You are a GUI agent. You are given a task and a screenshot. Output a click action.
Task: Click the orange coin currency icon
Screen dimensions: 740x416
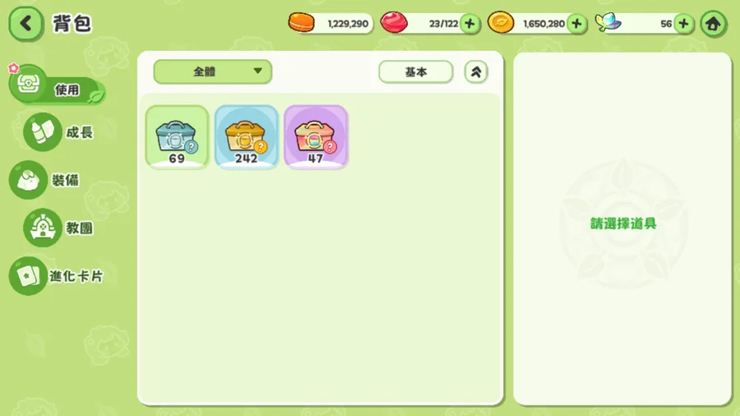coord(302,23)
